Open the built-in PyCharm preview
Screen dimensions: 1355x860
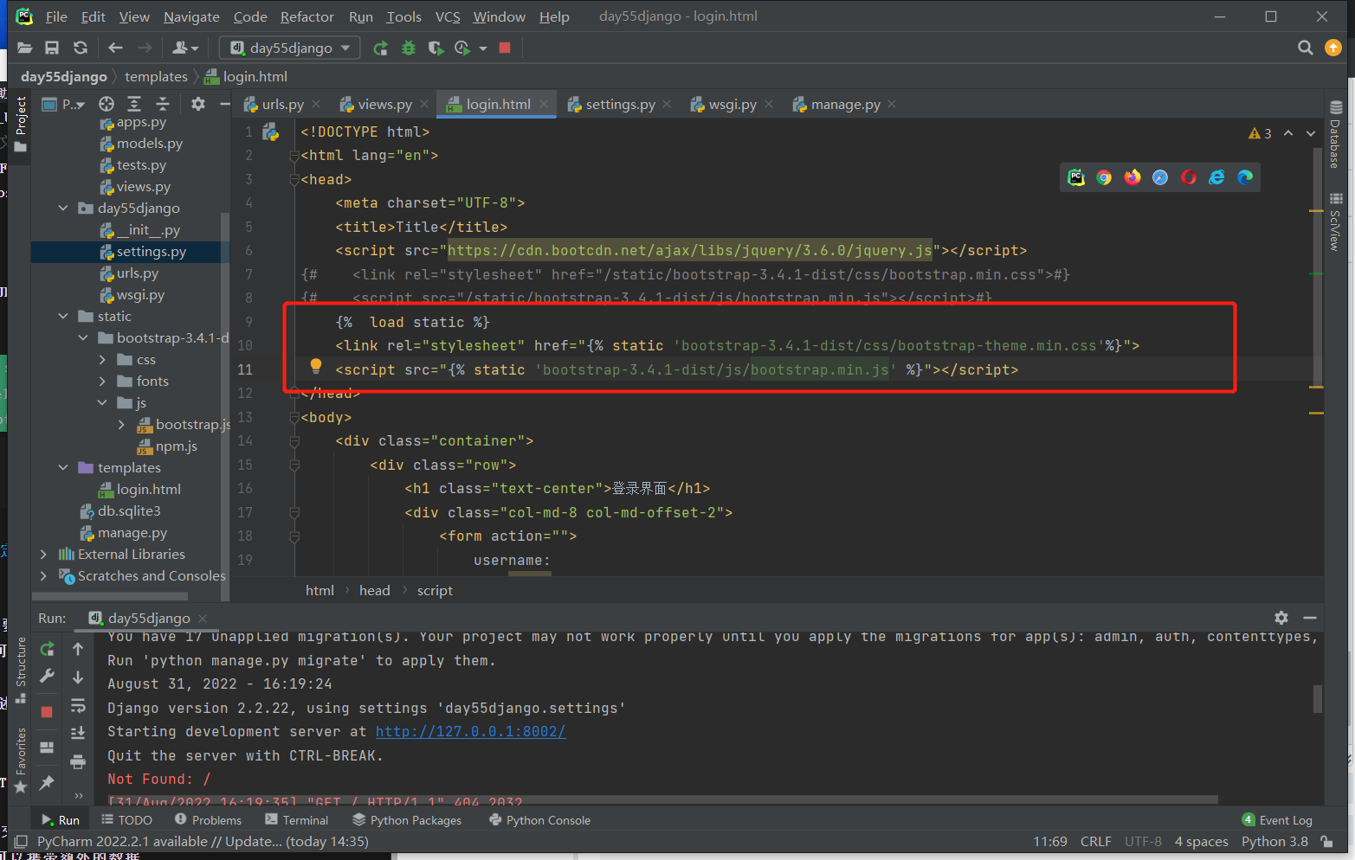(x=1076, y=177)
